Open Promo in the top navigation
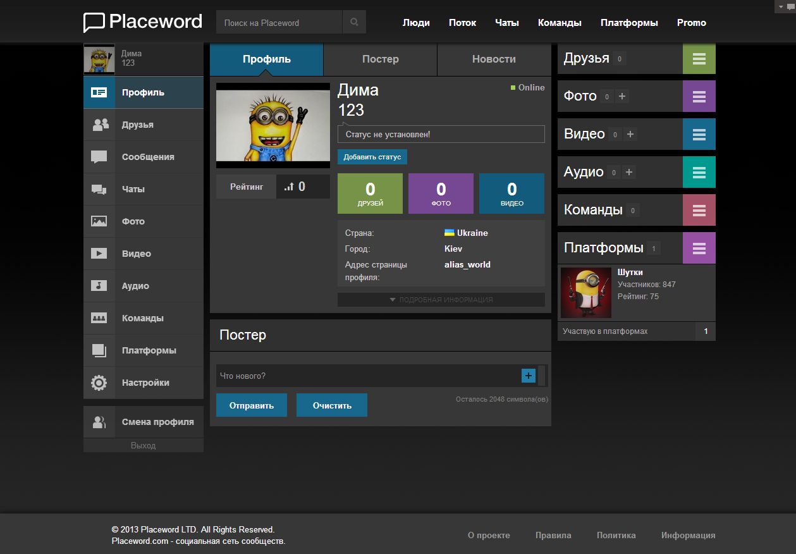796x554 pixels. (692, 23)
